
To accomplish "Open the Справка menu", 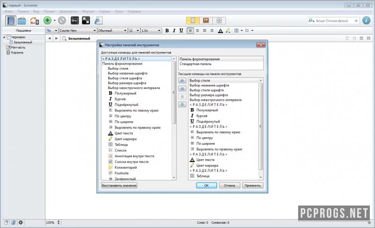I will tap(134, 11).
